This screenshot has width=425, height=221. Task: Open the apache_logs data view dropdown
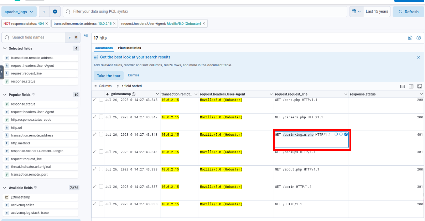click(x=19, y=12)
